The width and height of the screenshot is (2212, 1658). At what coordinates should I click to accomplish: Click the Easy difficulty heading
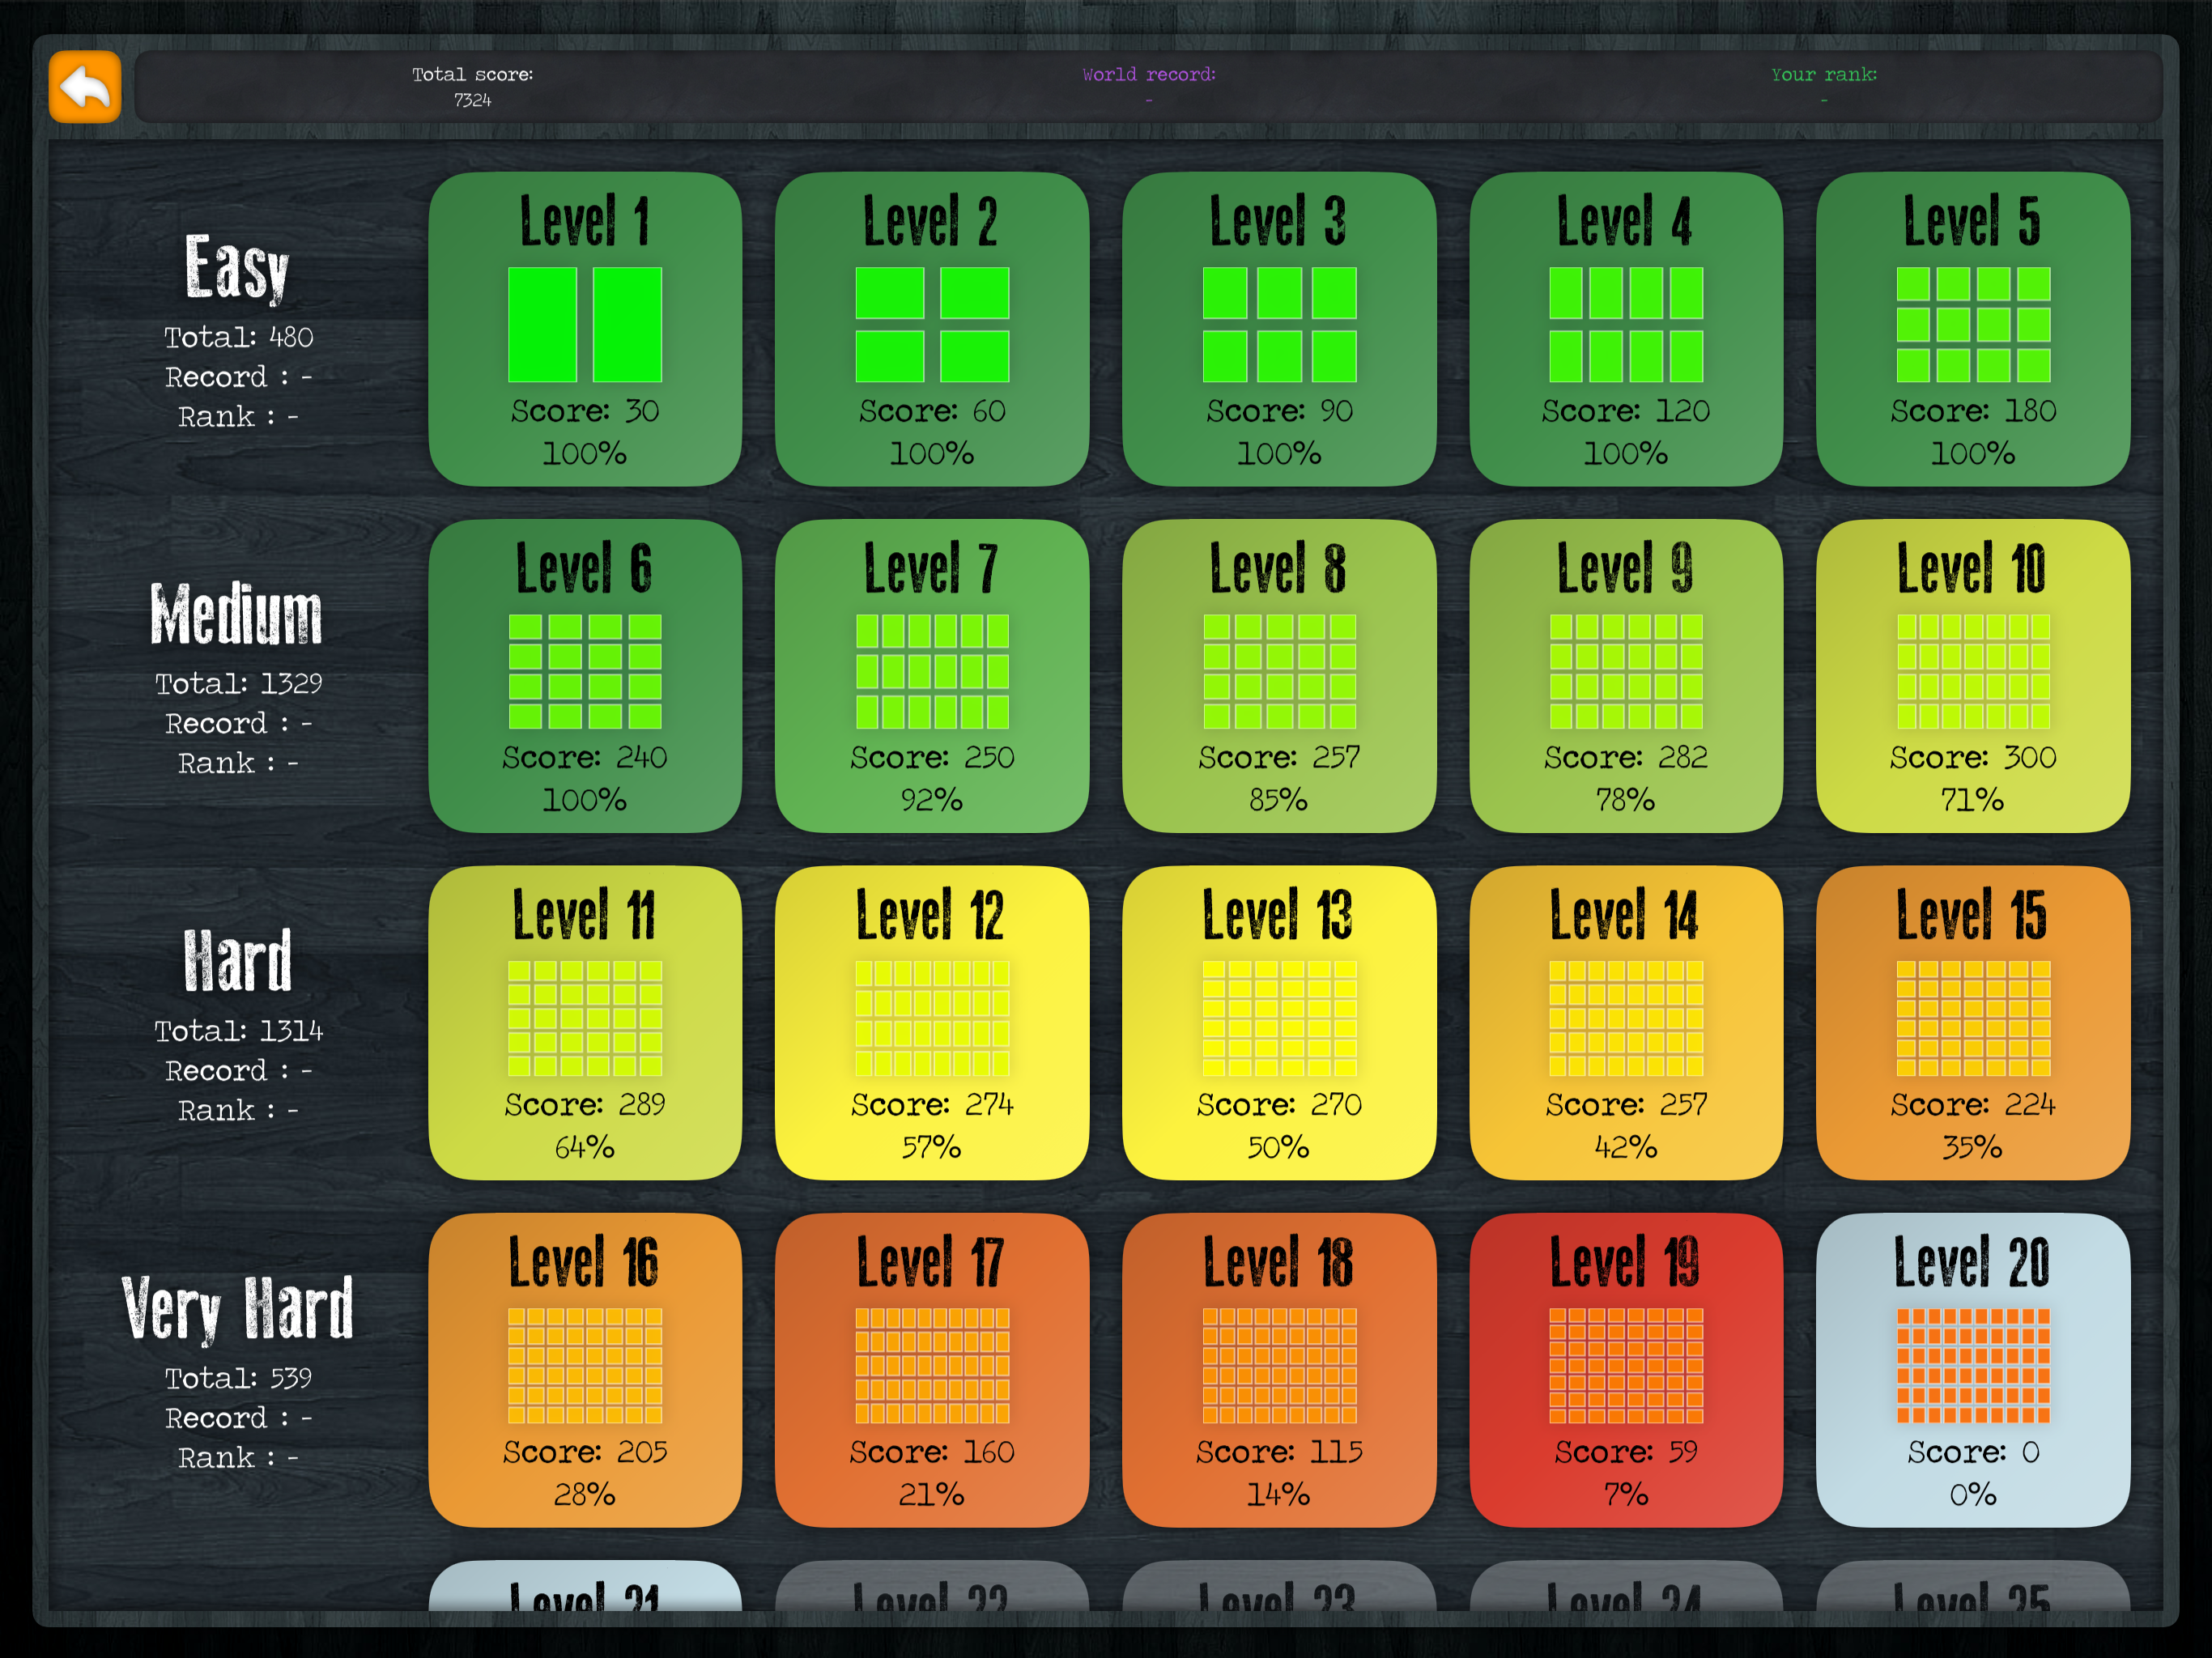click(x=237, y=268)
